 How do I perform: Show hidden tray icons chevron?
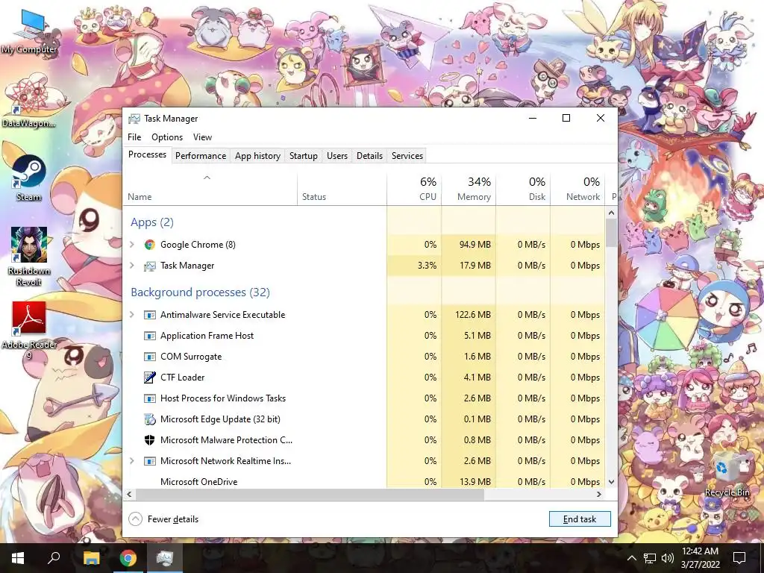click(x=631, y=558)
